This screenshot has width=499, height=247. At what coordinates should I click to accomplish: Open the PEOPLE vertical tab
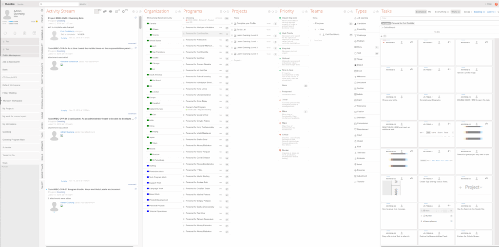[42, 19]
